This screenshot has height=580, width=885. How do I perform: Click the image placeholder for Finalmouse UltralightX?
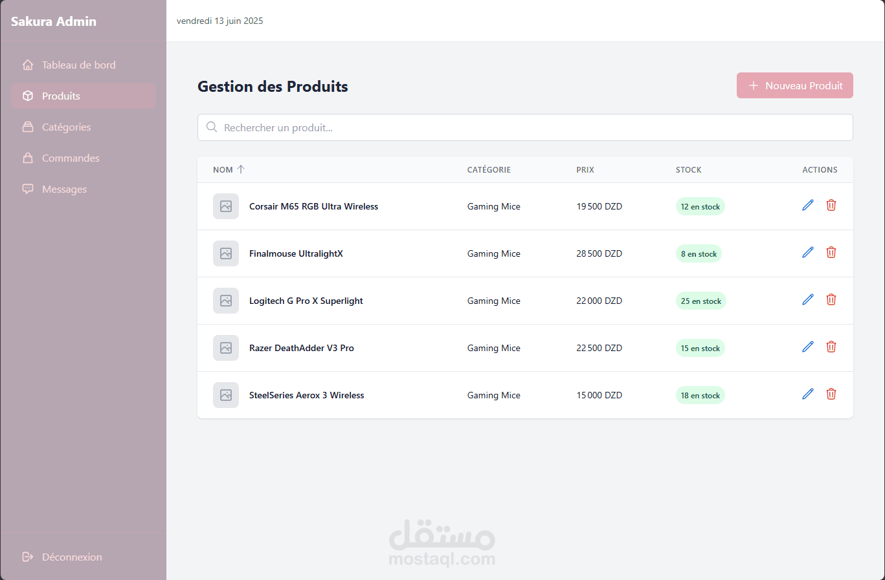pos(226,253)
